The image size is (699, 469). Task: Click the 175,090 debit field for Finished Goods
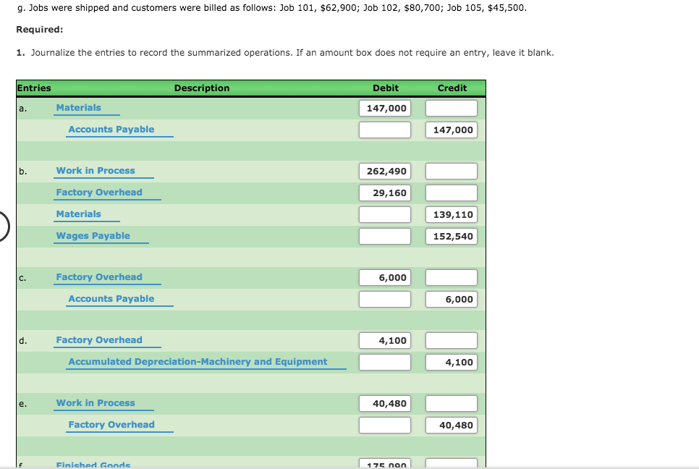[x=385, y=463]
